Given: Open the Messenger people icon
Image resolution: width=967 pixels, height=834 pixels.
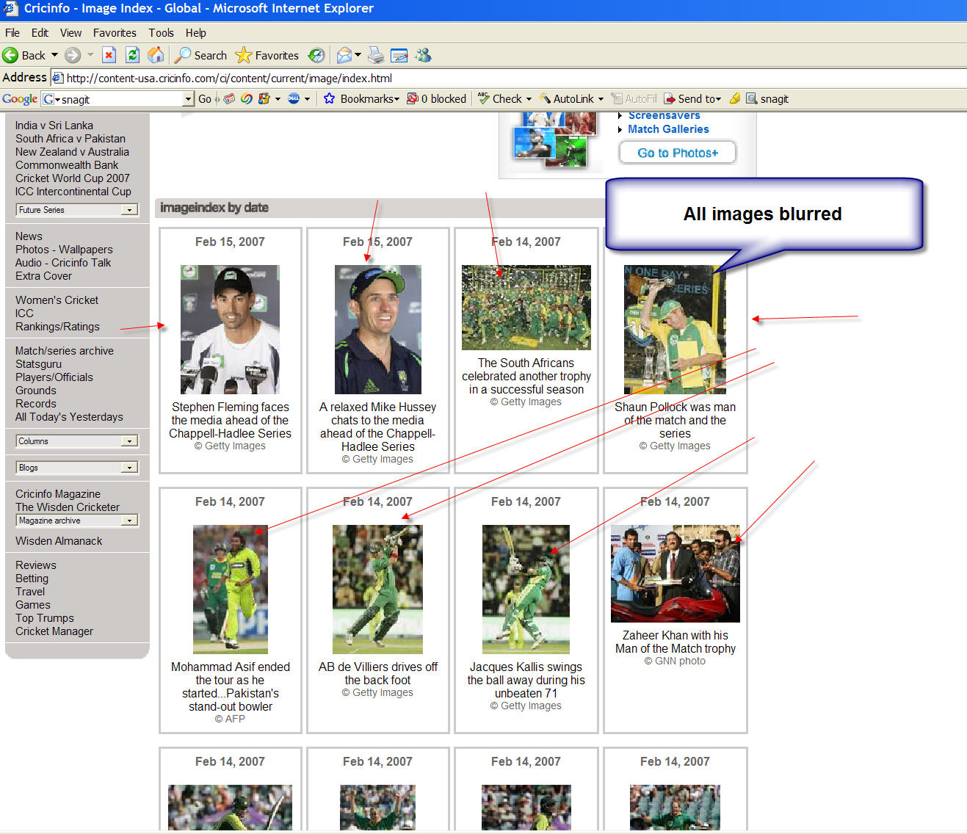Looking at the screenshot, I should (x=424, y=55).
